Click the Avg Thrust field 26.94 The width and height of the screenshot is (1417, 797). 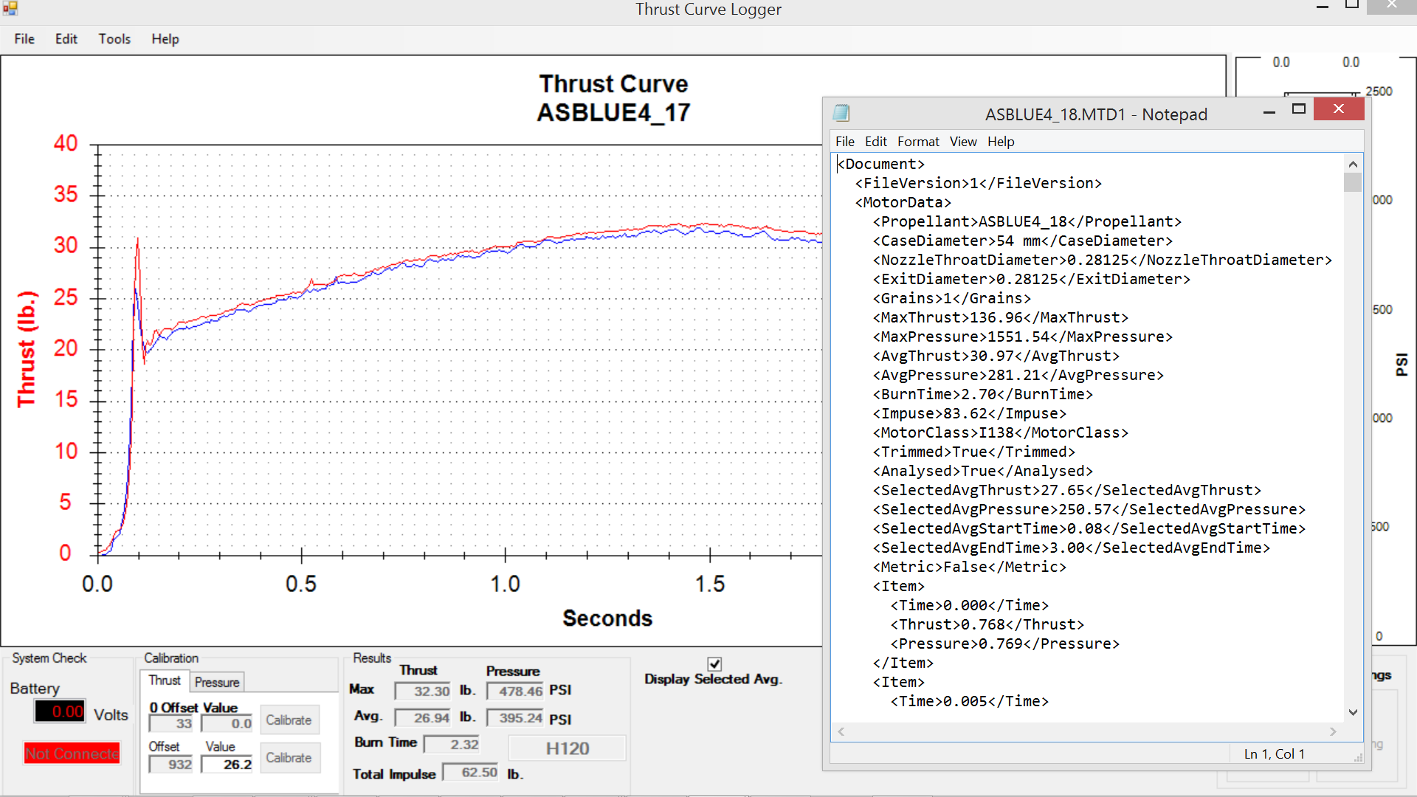423,718
